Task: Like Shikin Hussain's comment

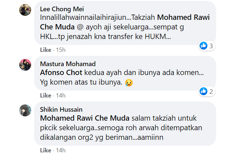Action: (45, 150)
